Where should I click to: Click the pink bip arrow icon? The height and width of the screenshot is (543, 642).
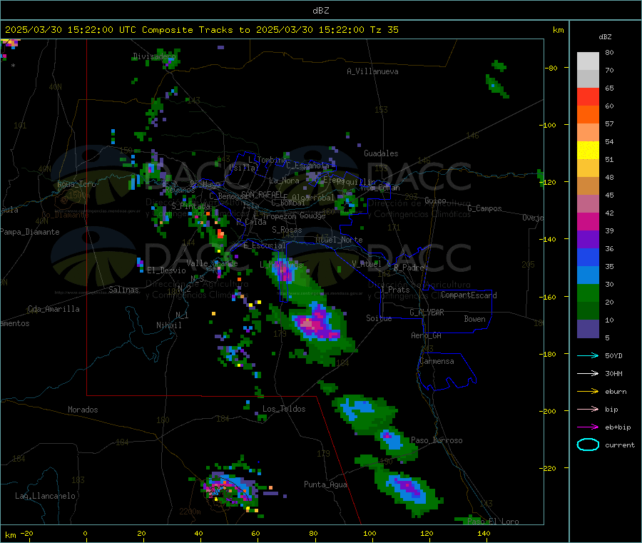point(588,409)
